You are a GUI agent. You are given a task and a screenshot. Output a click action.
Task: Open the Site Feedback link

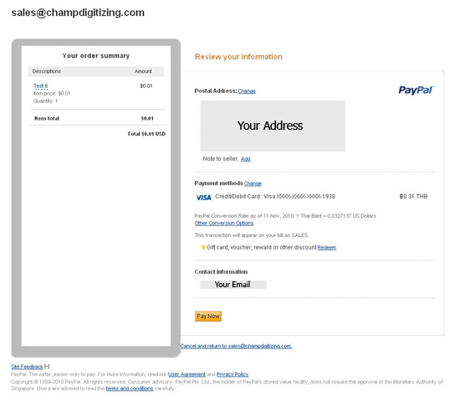pos(27,367)
